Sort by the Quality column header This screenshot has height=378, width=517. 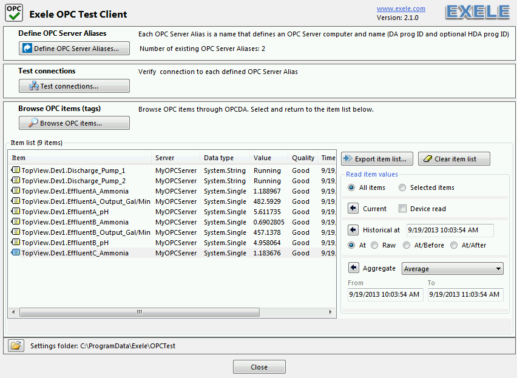[x=303, y=158]
